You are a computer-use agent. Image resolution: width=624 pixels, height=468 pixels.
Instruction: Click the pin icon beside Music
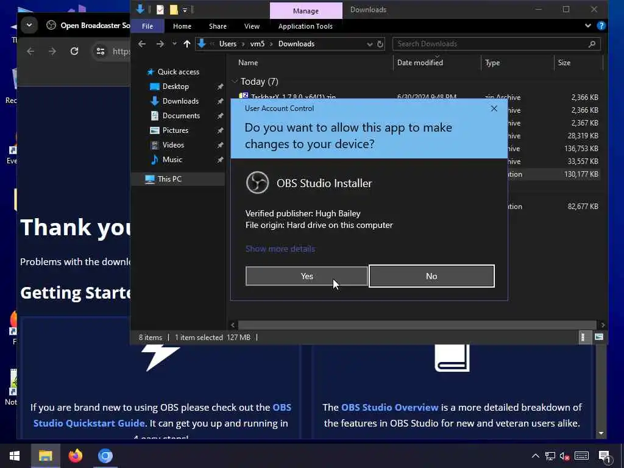[x=219, y=160]
